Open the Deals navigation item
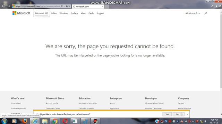 tap(91, 13)
